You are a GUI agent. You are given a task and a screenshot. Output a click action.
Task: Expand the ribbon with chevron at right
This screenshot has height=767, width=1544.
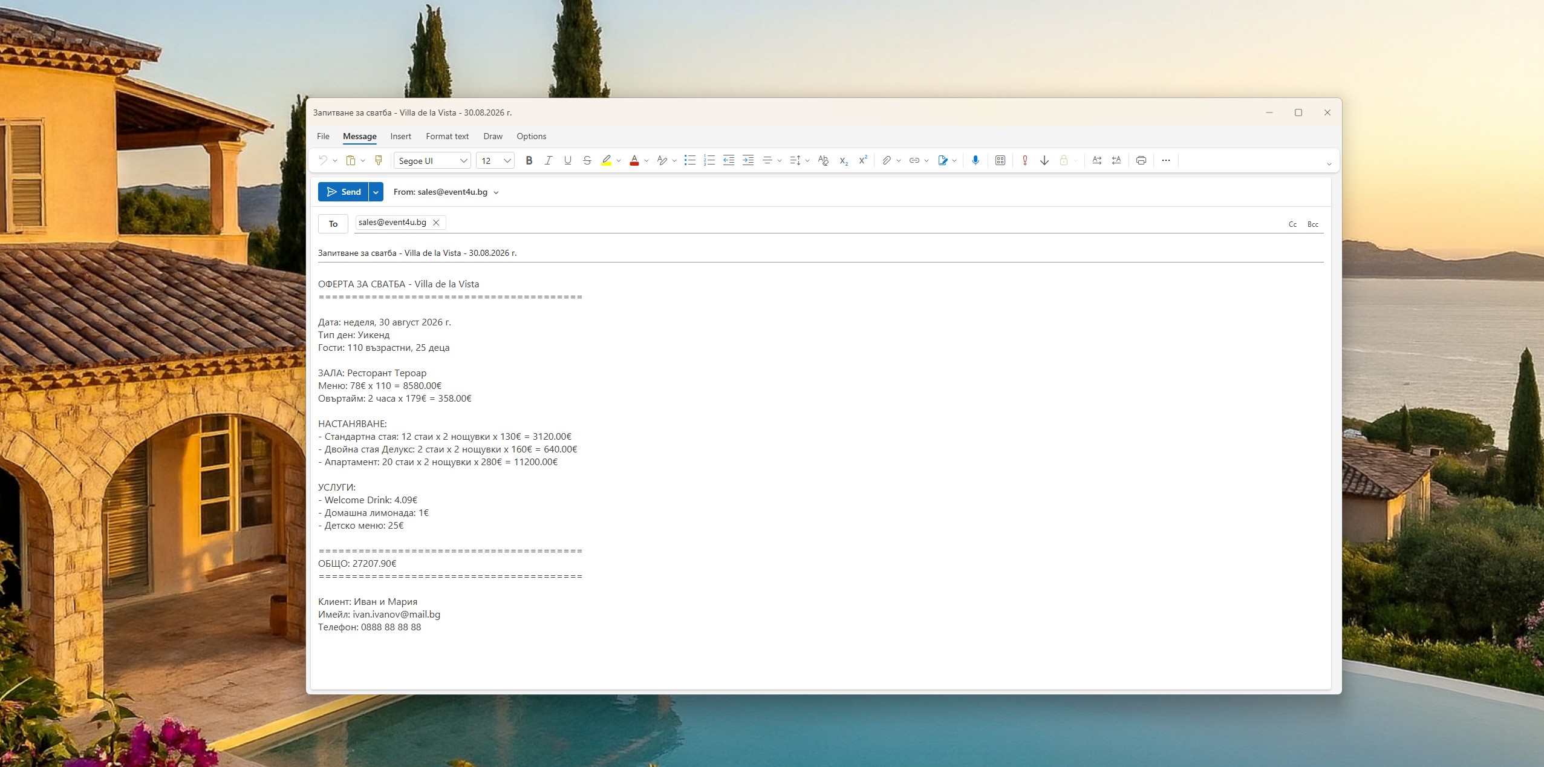[1329, 164]
